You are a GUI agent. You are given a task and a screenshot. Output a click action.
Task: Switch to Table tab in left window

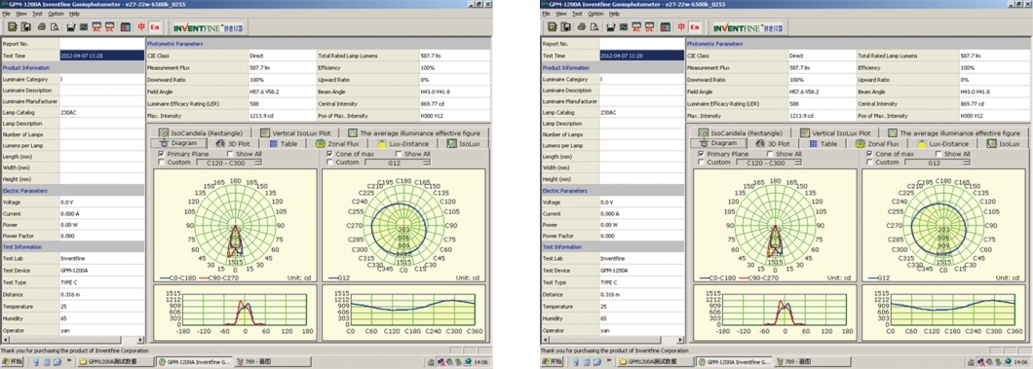[284, 143]
